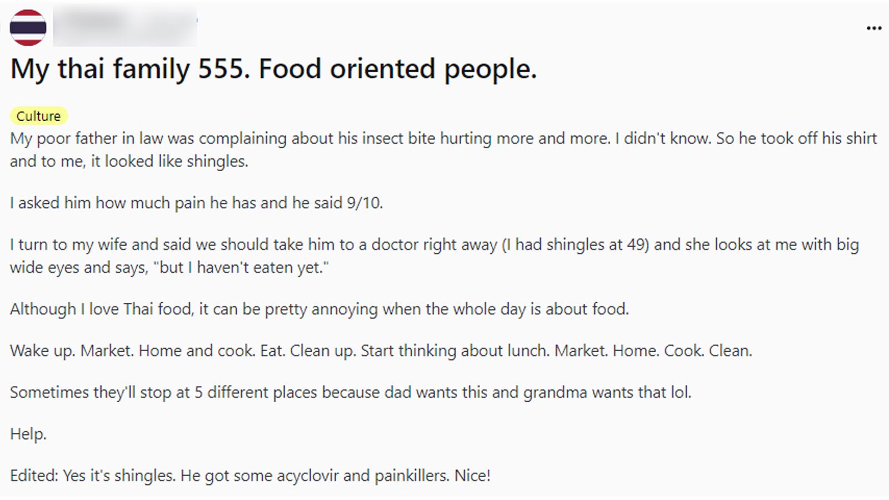Click the sentence about stopping at 5 places

point(350,393)
